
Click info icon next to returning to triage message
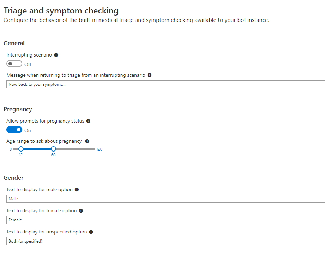pos(149,75)
